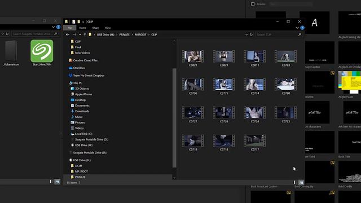Open Help icon in Seagate window
Screen dimensions: 361x203
pos(59,27)
